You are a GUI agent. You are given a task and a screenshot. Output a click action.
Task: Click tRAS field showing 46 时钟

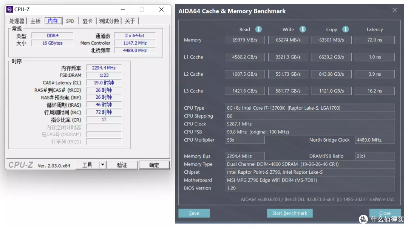coord(104,105)
